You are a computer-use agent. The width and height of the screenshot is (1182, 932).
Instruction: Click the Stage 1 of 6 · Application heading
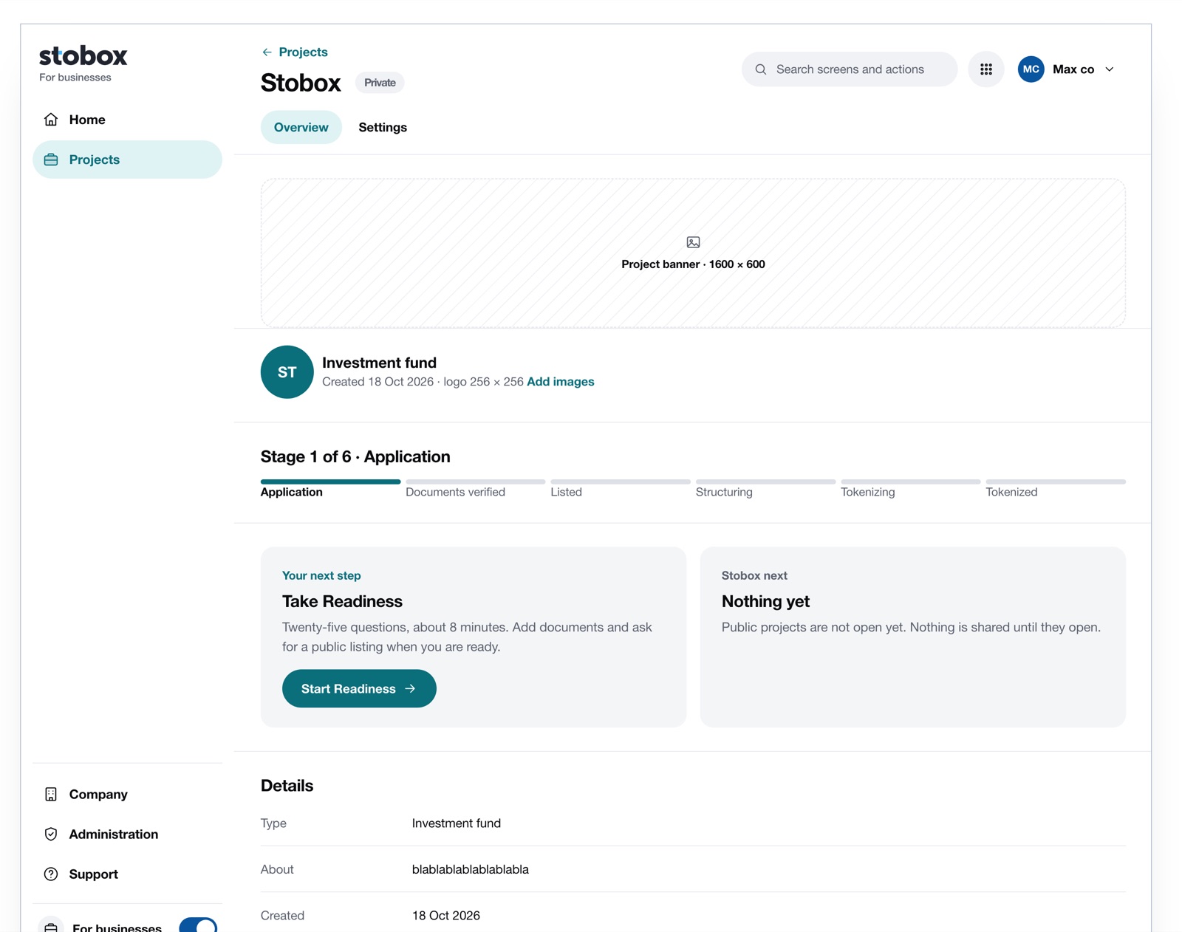(355, 456)
